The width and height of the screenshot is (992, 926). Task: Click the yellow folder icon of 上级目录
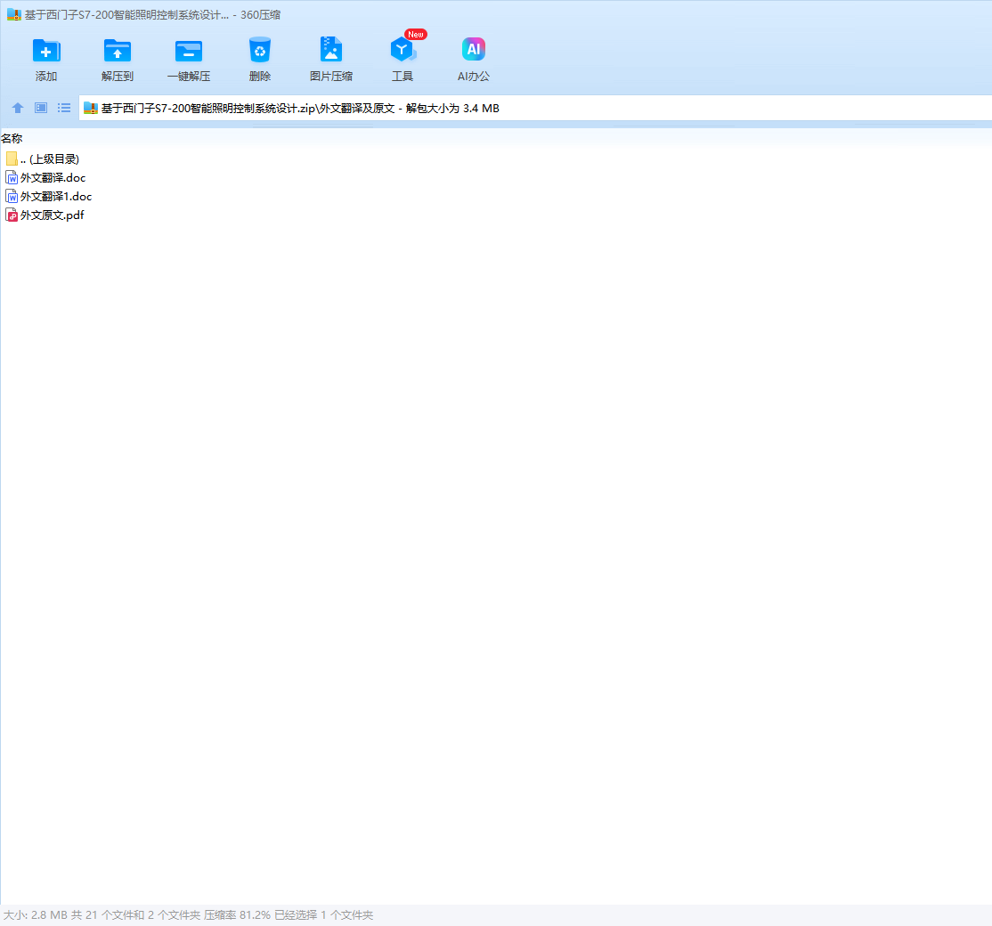coord(12,158)
